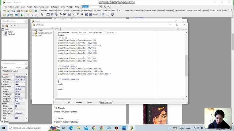Pick the Memo component in palette
The width and height of the screenshot is (234, 131).
click(69, 14)
